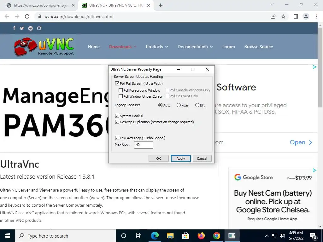Toggle the System HookDll checkbox
323x242 pixels.
[117, 116]
